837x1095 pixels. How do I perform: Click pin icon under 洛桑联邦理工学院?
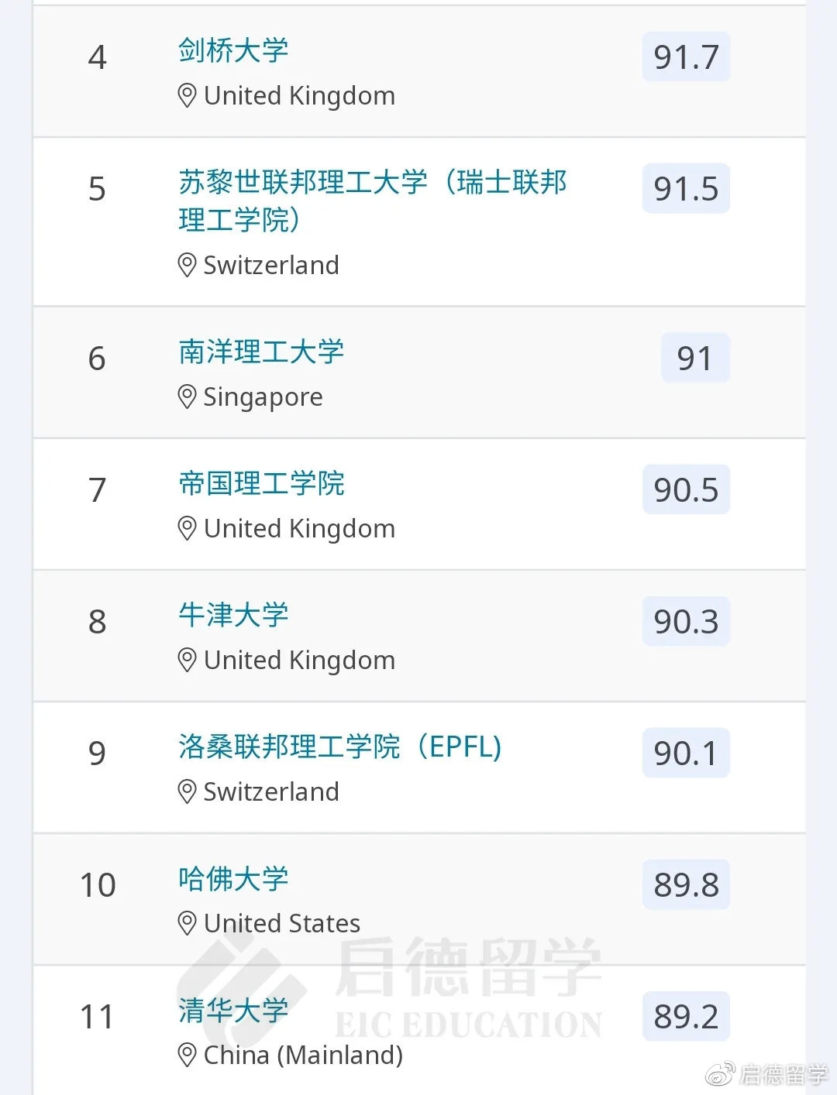[x=187, y=791]
